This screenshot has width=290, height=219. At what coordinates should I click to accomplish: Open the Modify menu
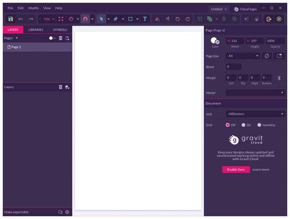33,8
